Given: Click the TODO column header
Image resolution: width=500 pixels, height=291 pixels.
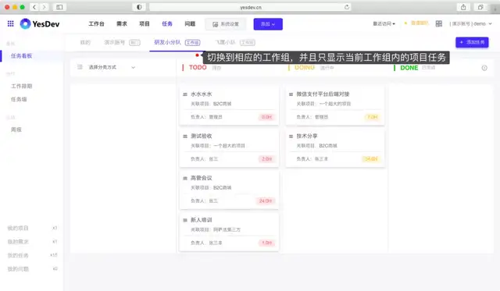Looking at the screenshot, I should [198, 68].
